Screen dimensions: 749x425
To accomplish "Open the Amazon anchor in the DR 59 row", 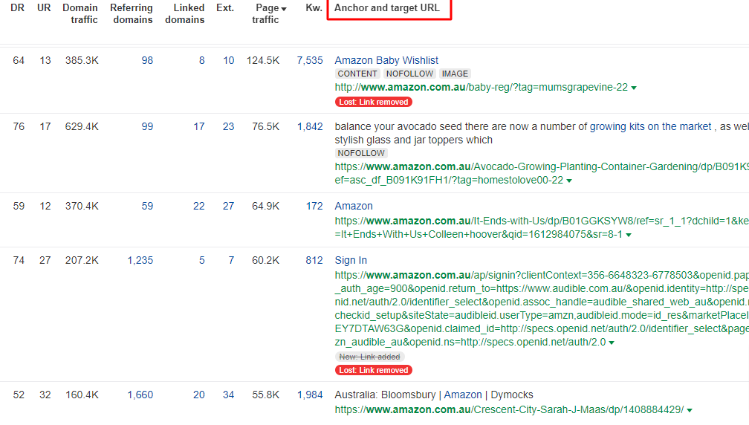I will coord(354,207).
